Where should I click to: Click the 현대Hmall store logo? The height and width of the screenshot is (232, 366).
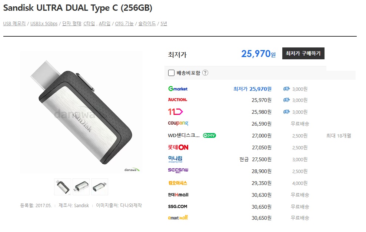(178, 195)
